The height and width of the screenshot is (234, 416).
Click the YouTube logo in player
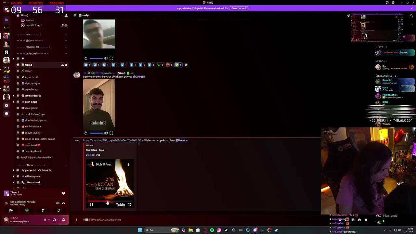click(x=120, y=205)
